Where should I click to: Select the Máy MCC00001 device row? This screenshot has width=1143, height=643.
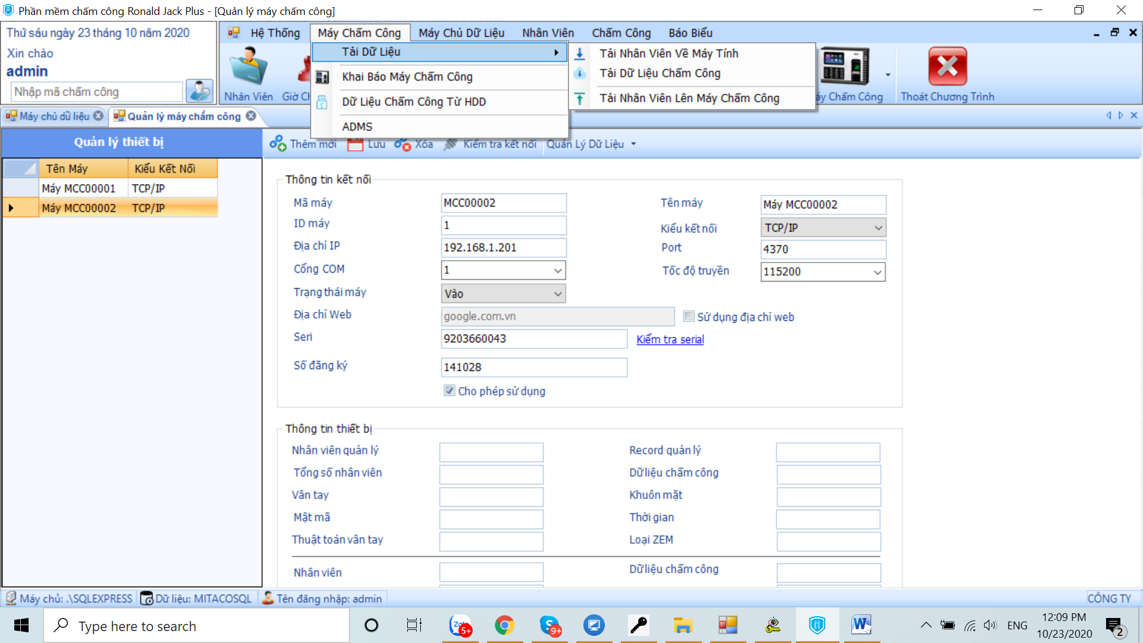[79, 189]
